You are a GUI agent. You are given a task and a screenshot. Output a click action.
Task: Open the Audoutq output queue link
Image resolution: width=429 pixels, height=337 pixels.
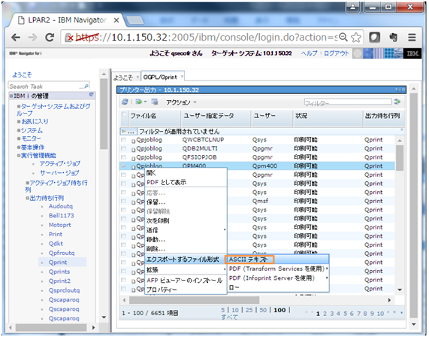[x=61, y=206]
